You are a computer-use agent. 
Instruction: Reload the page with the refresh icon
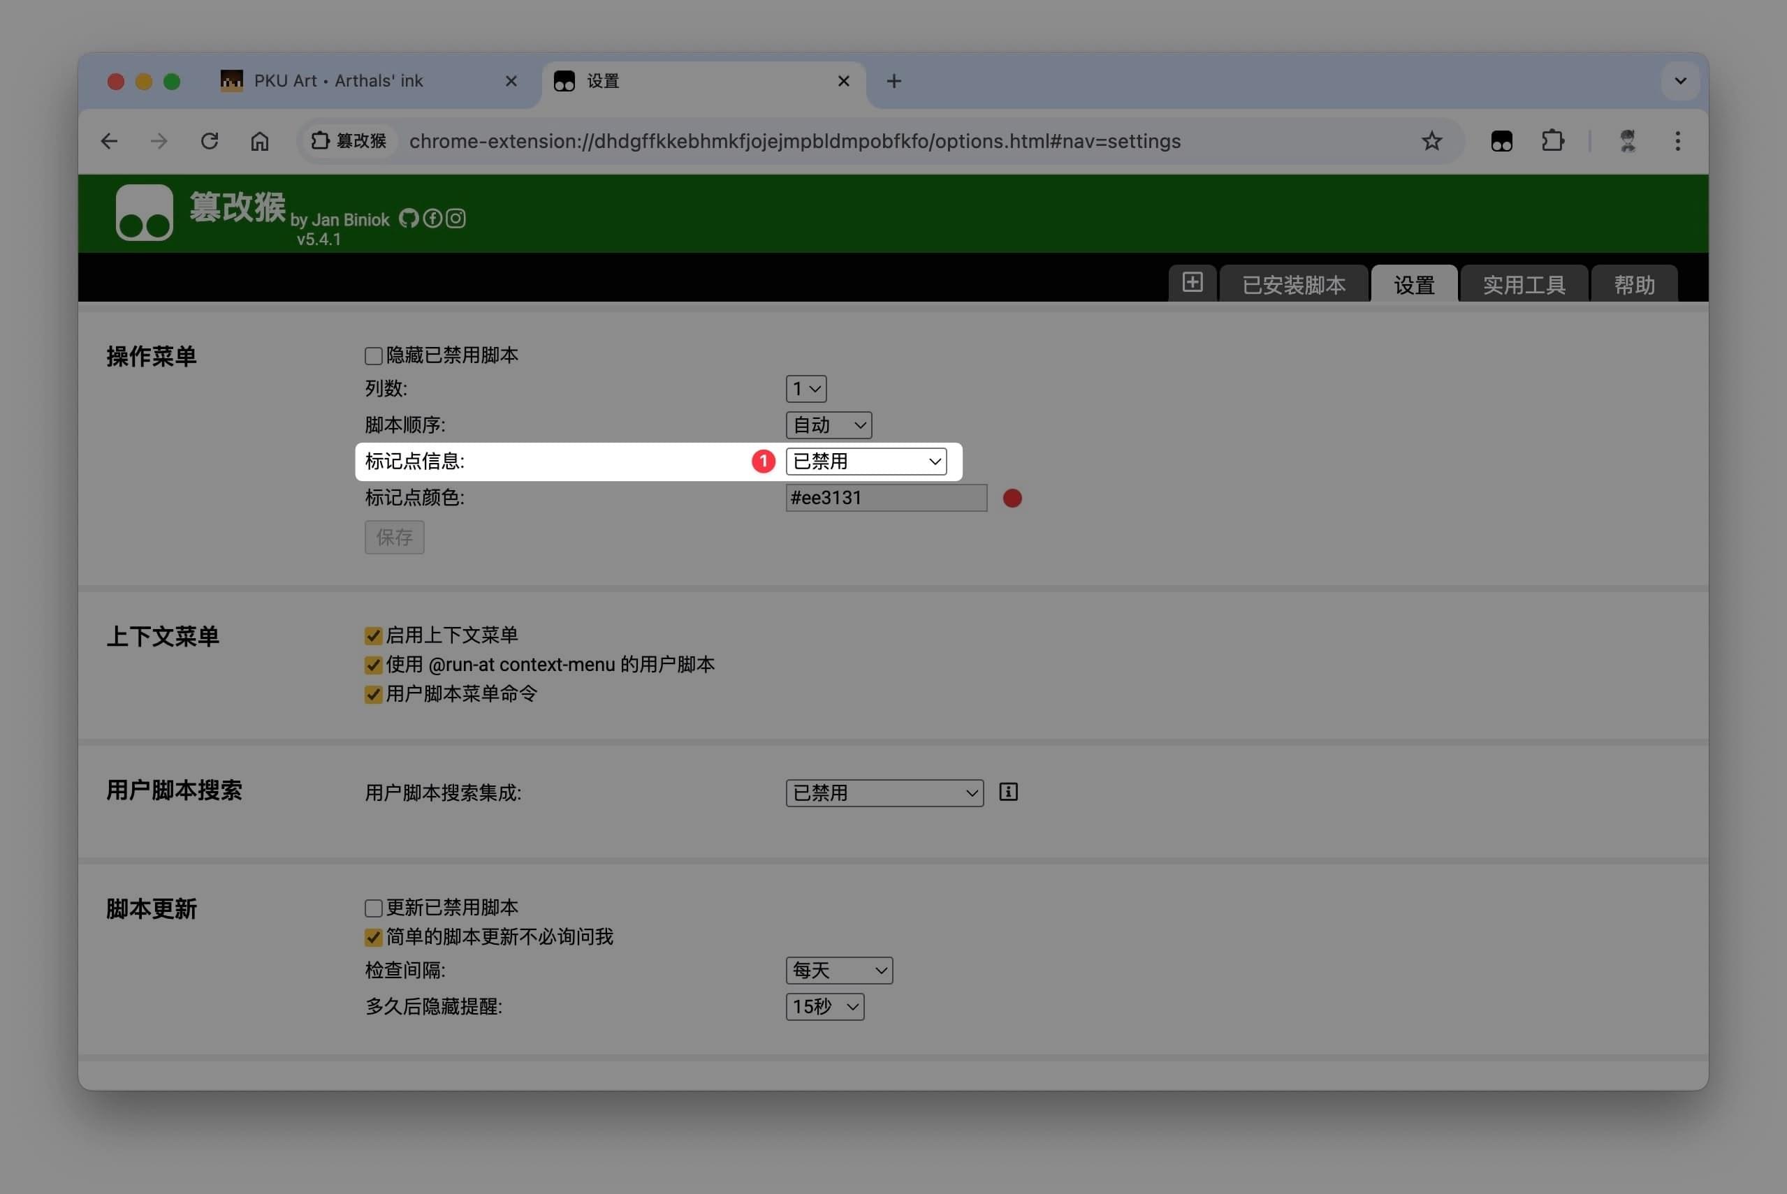coord(210,141)
